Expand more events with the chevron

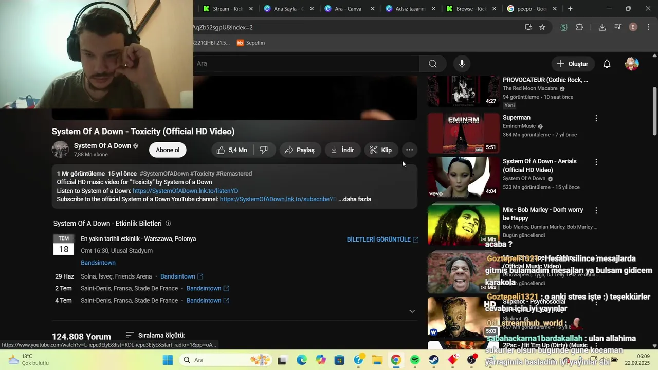click(412, 311)
